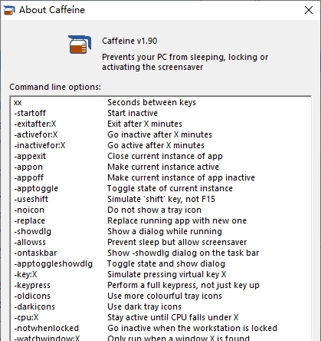
Task: Click 'Prevent sleep but allow screensaver' text
Action: [177, 242]
